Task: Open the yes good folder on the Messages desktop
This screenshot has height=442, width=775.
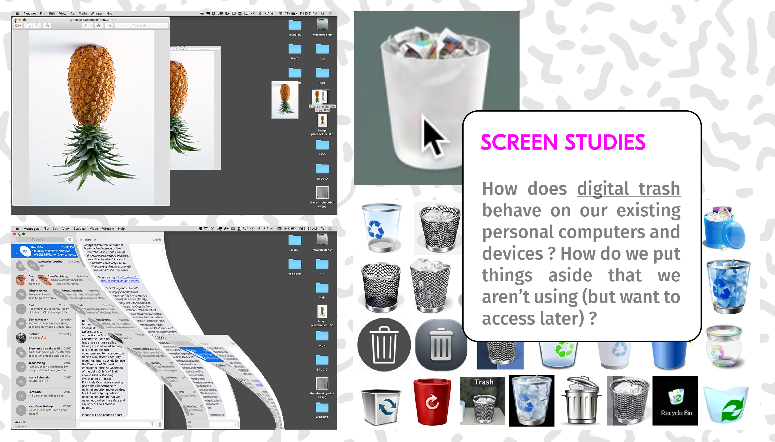Action: pos(294,267)
